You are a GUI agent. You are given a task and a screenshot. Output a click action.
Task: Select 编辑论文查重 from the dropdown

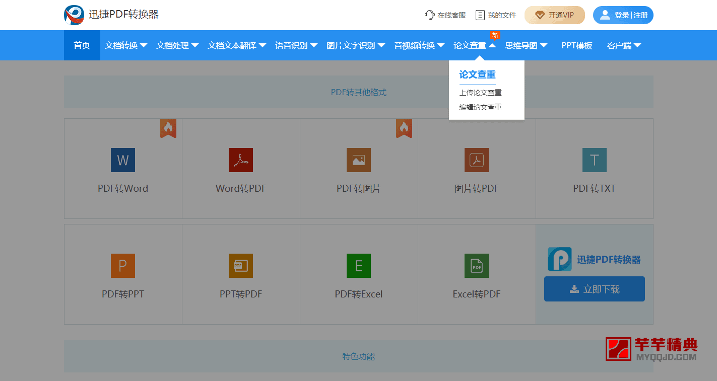tap(480, 107)
